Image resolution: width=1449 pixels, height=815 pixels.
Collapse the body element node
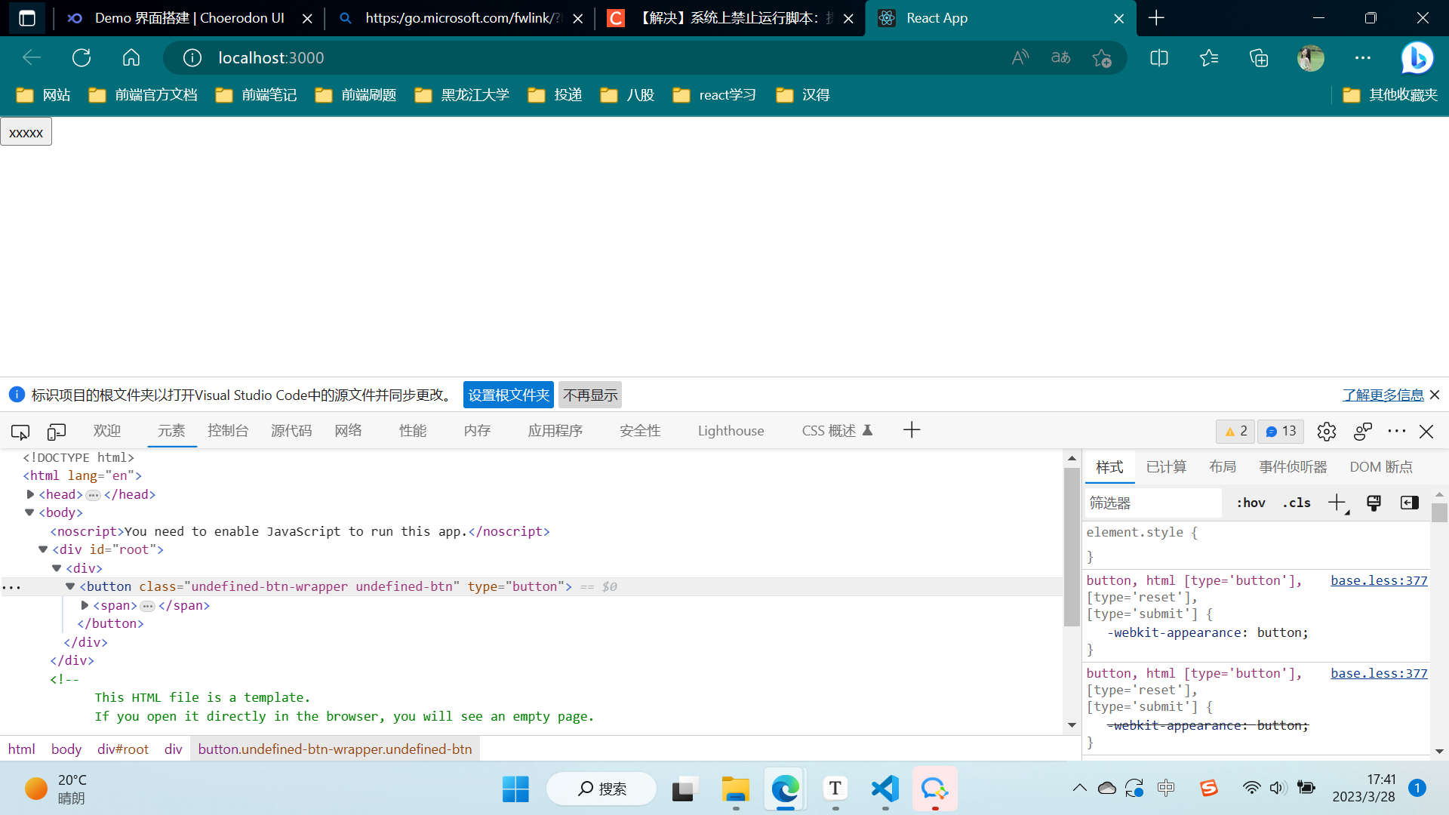(x=29, y=512)
